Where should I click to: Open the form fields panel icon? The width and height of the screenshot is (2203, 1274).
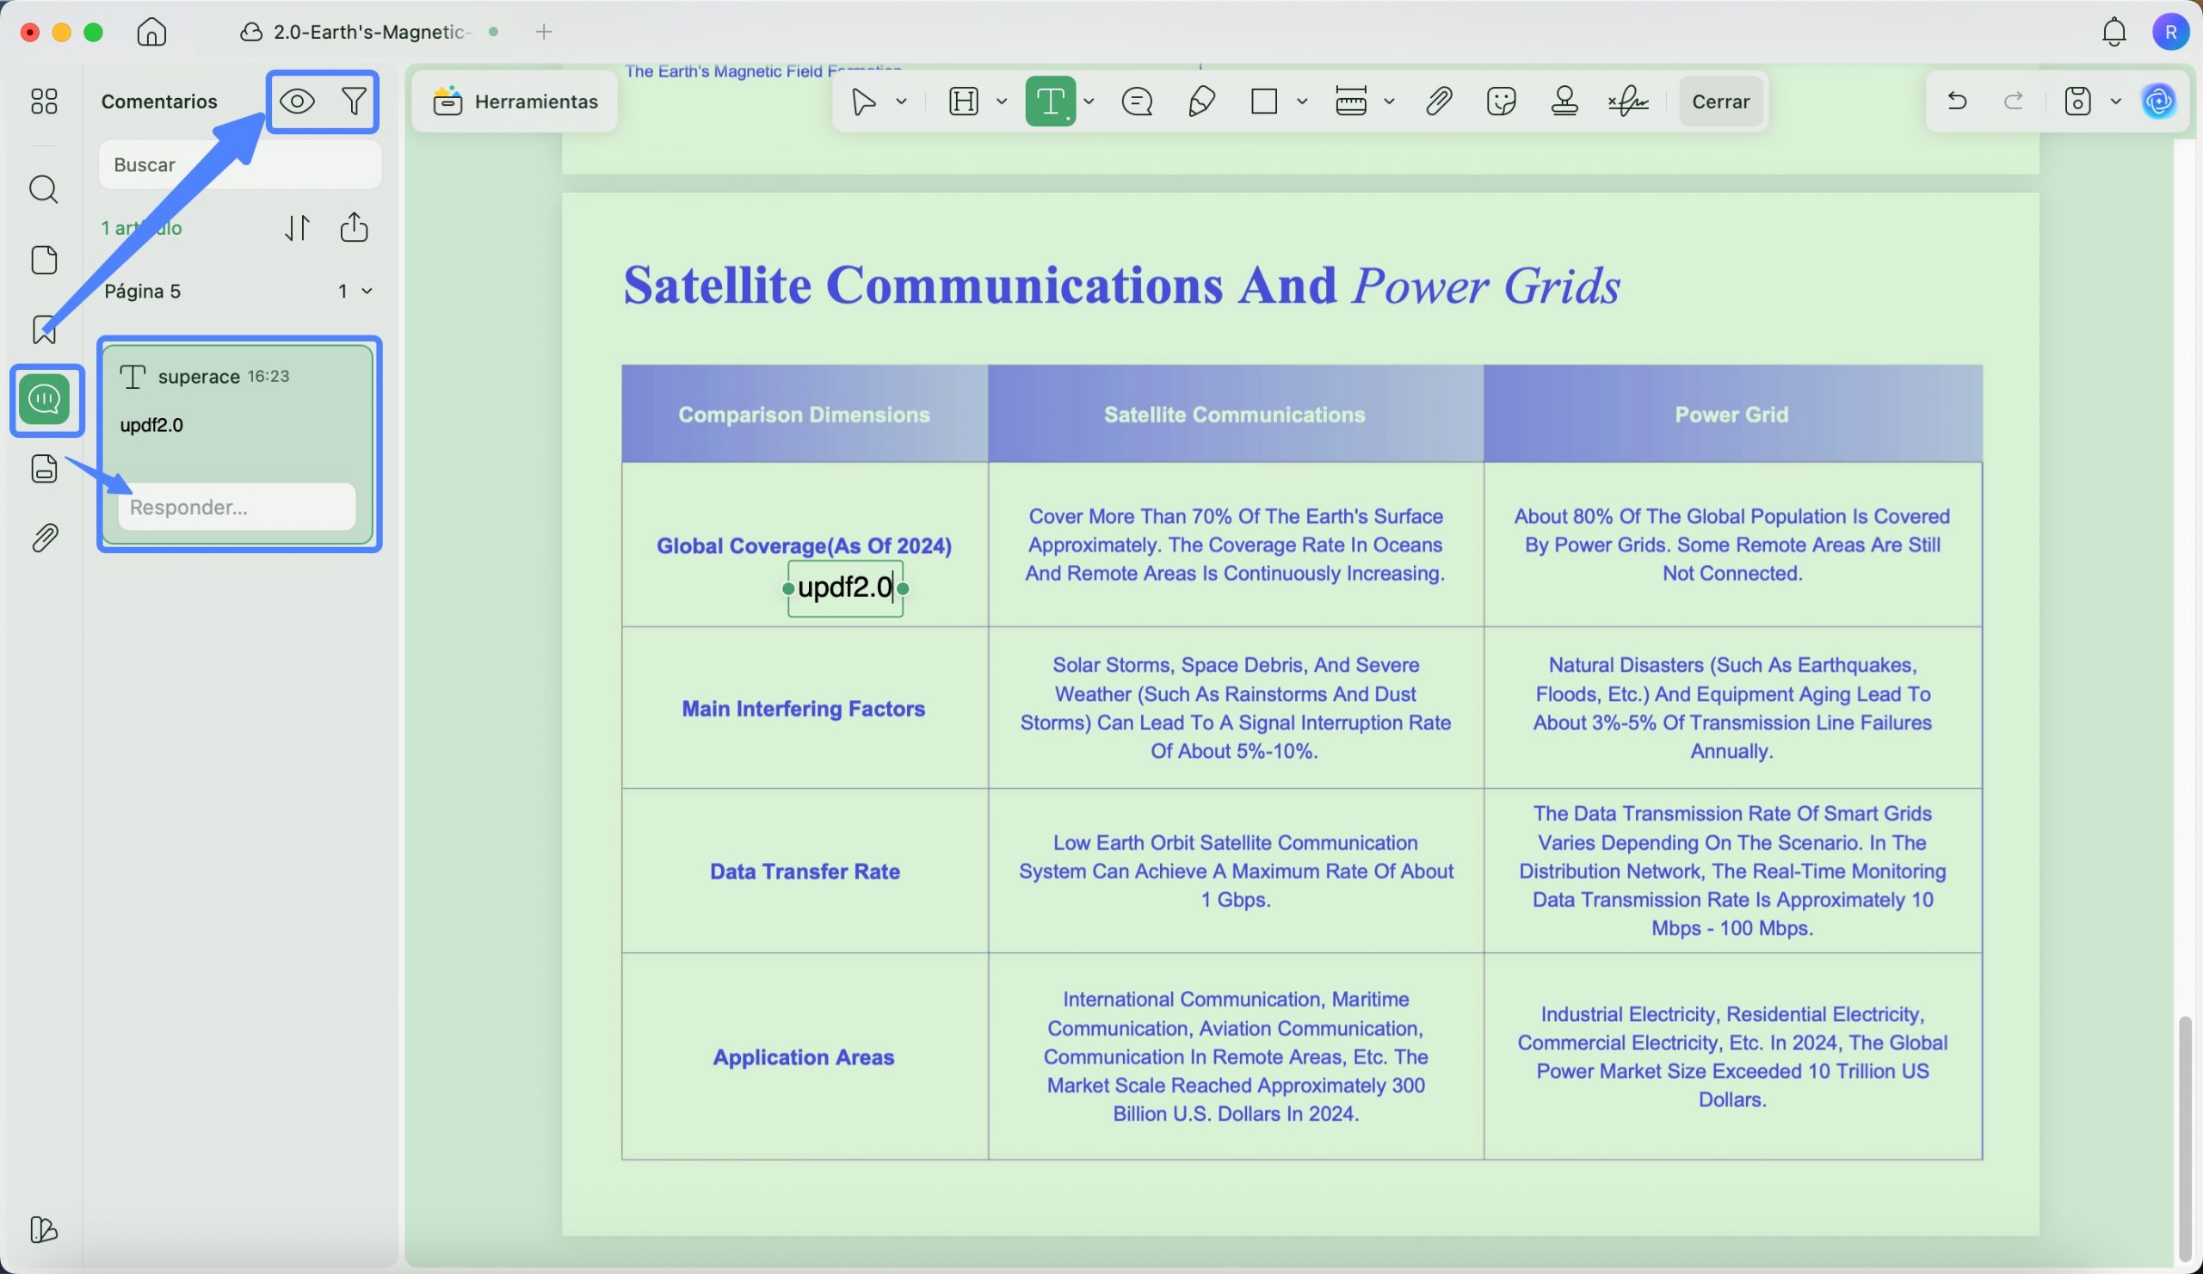(44, 468)
